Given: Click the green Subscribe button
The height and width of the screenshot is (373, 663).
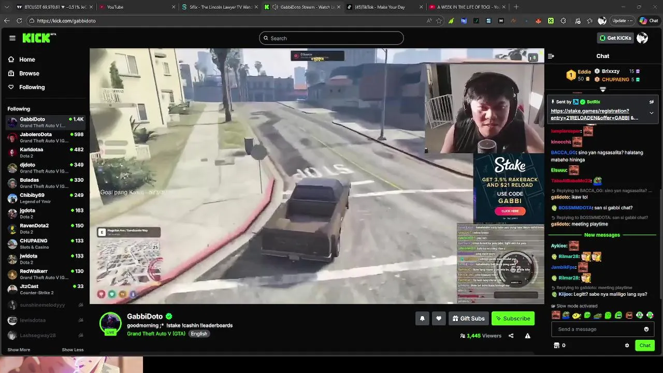Looking at the screenshot, I should 513,319.
